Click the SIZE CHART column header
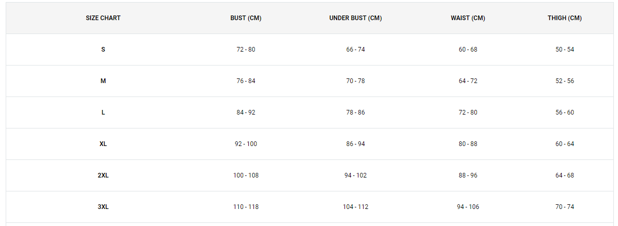This screenshot has width=618, height=226. click(x=103, y=18)
